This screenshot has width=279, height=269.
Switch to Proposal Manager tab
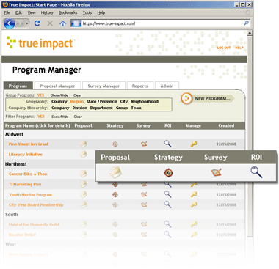[x=57, y=86]
